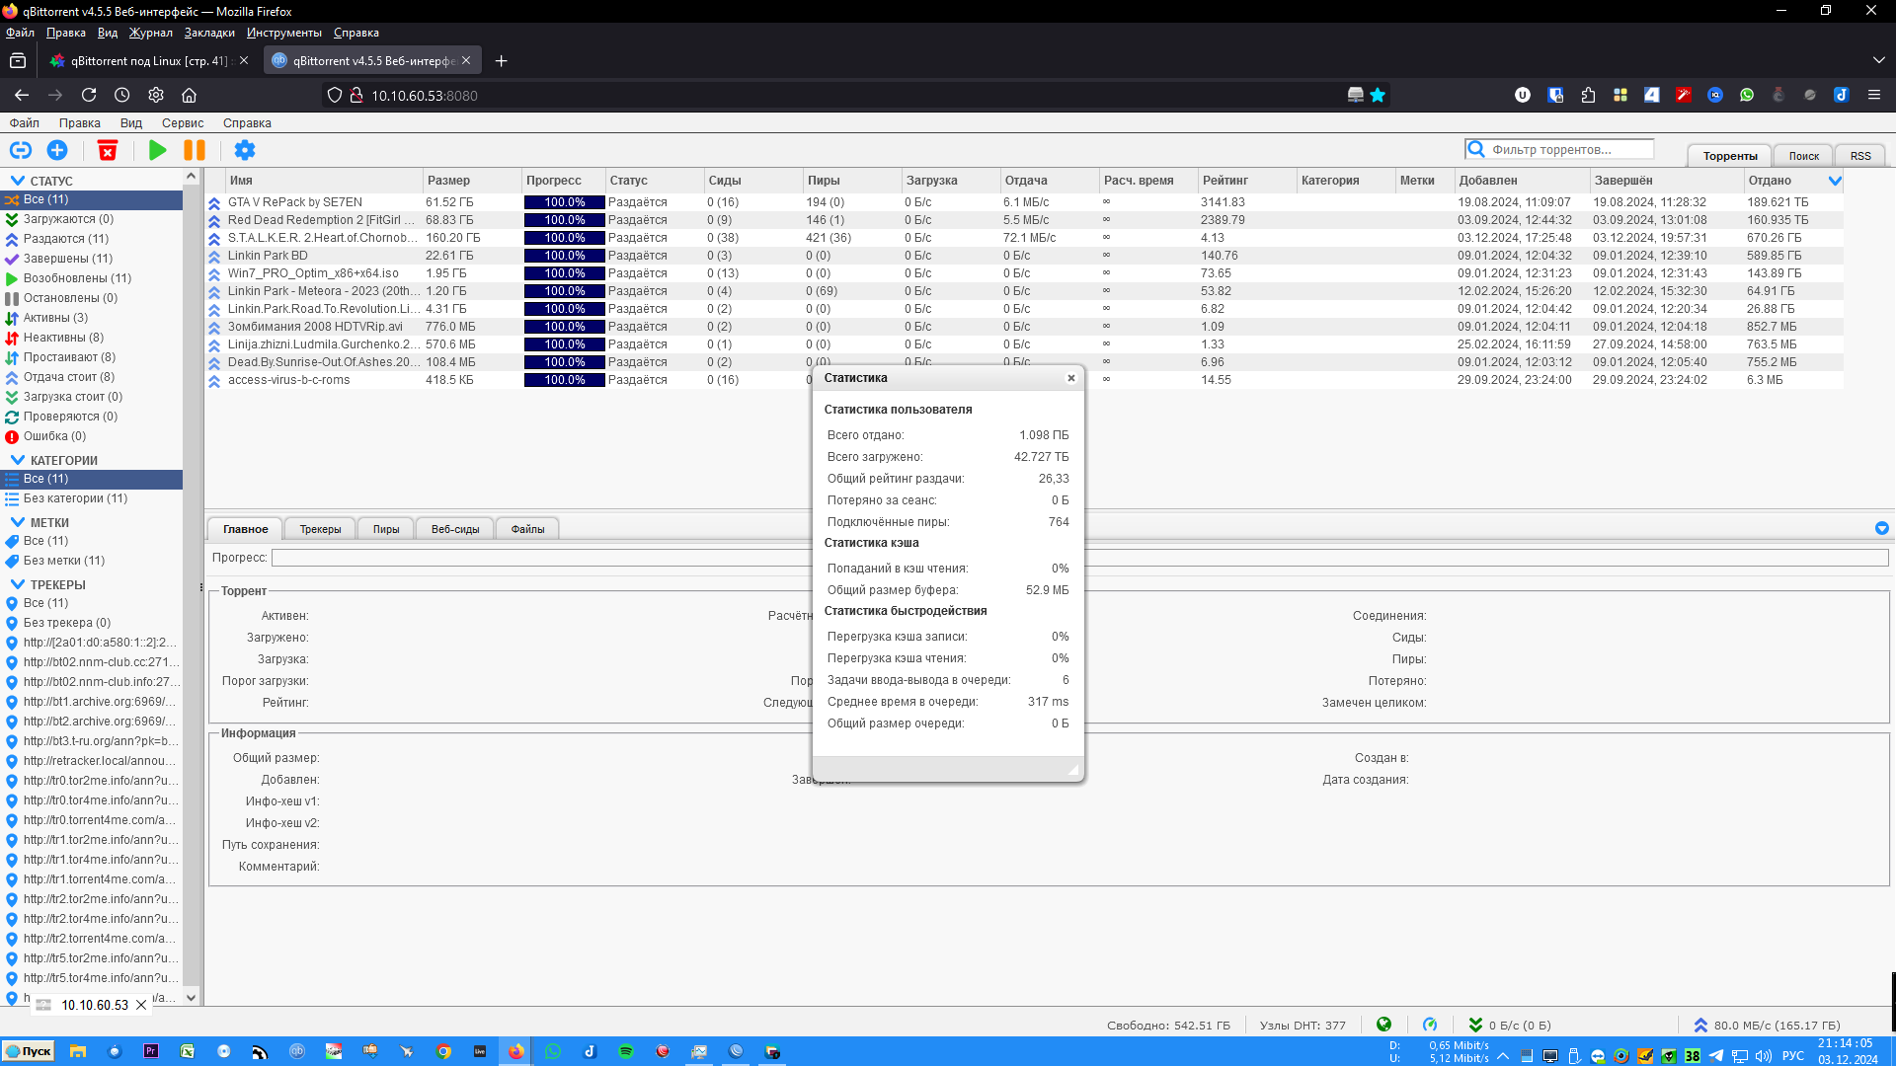The width and height of the screenshot is (1896, 1066).
Task: Reload the page in Firefox
Action: [89, 95]
